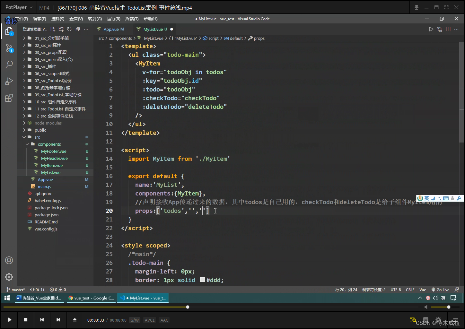Select the MyList.vue editor tab
The height and width of the screenshot is (329, 465).
(x=155, y=29)
